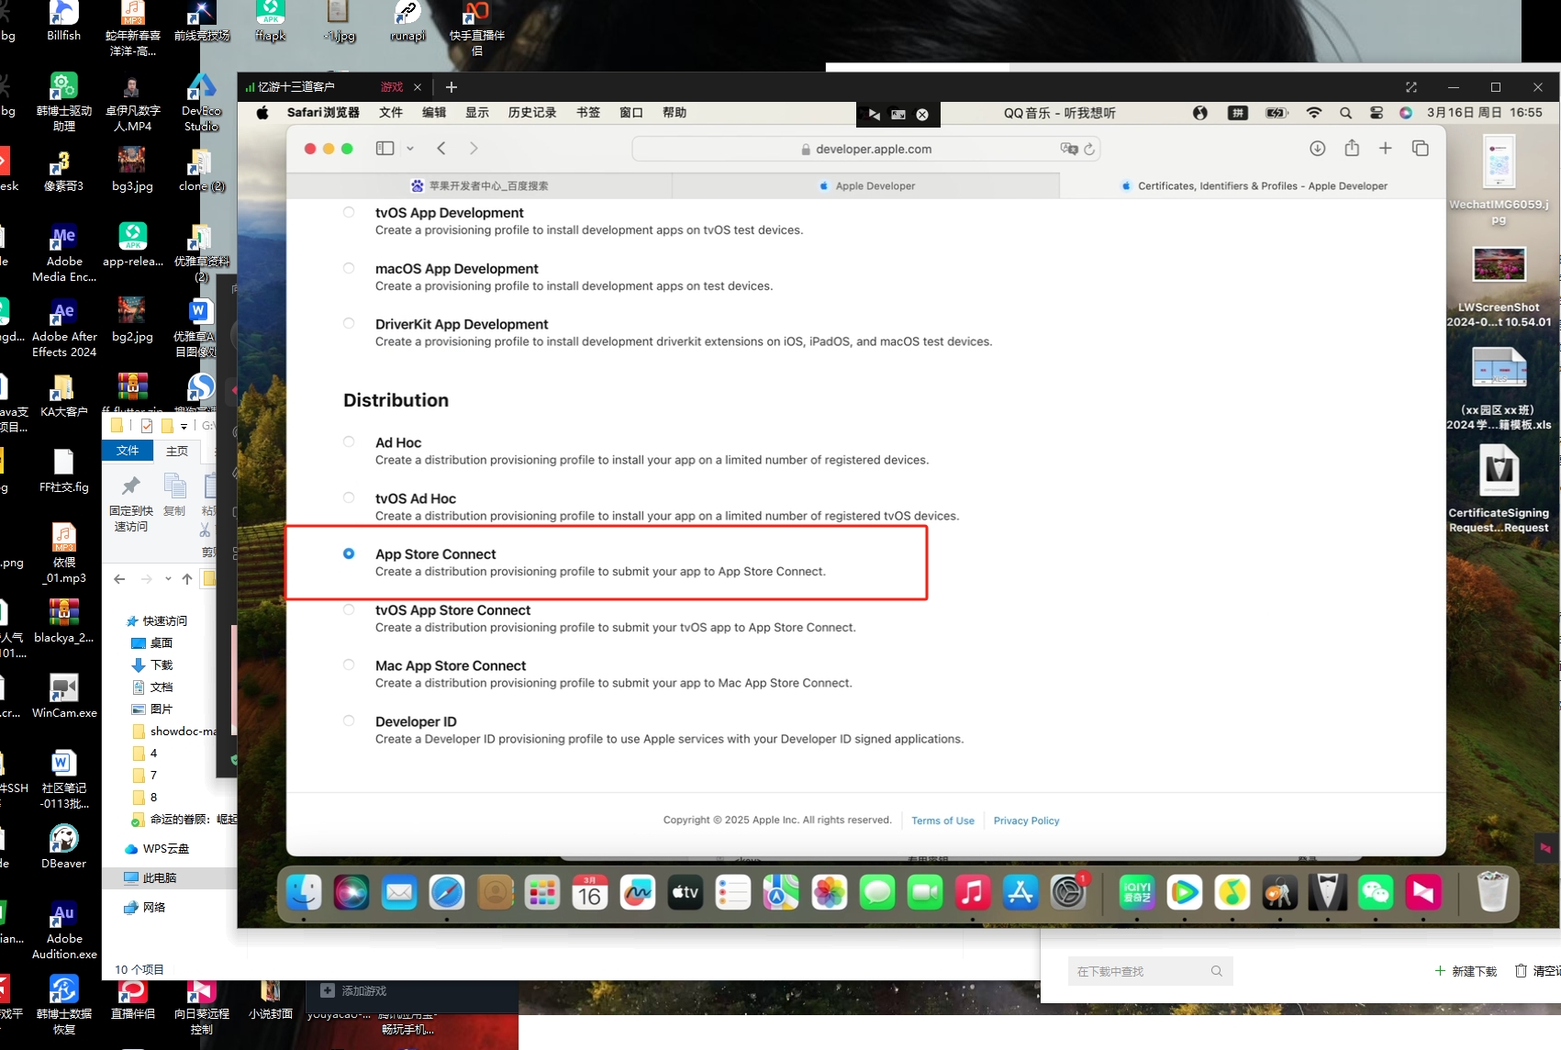Open recent locations dropdown in File Explorer
Viewport: 1561px width, 1050px height.
coord(168,578)
